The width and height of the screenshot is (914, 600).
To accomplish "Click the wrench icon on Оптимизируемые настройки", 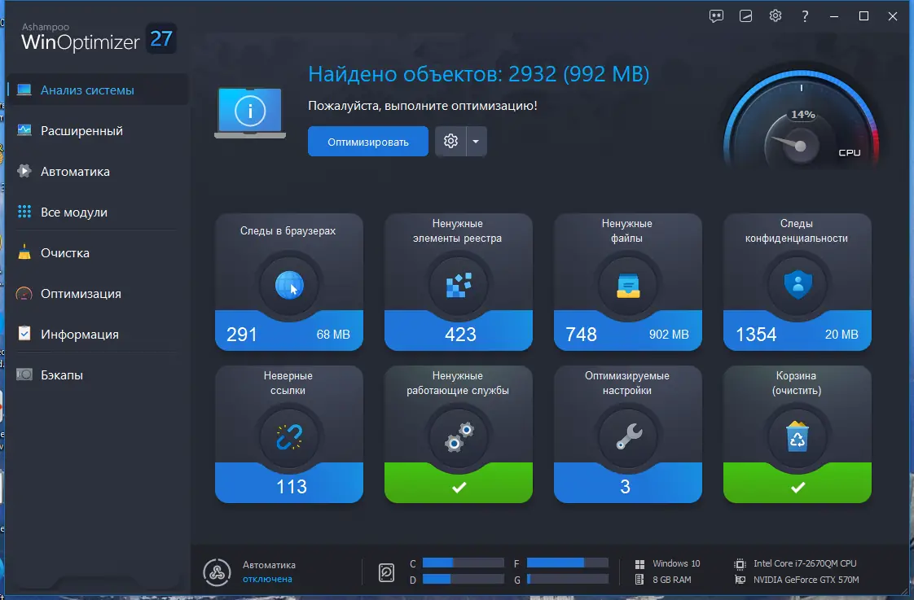I will point(627,437).
